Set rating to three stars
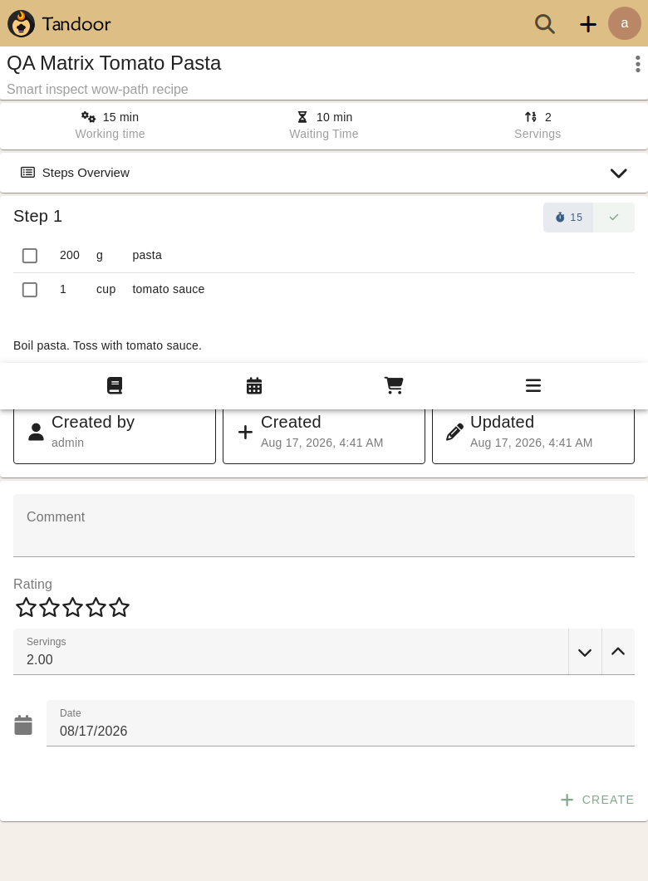This screenshot has height=881, width=648. click(72, 607)
